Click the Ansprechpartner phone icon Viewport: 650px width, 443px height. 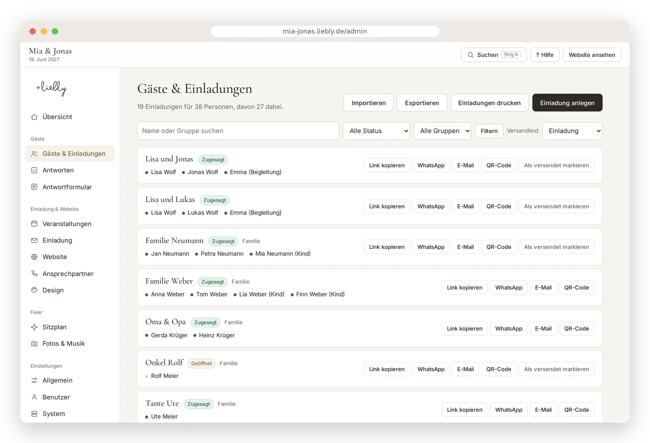pos(35,274)
